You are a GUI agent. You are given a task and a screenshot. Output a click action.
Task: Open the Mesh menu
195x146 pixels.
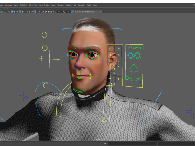16,5
